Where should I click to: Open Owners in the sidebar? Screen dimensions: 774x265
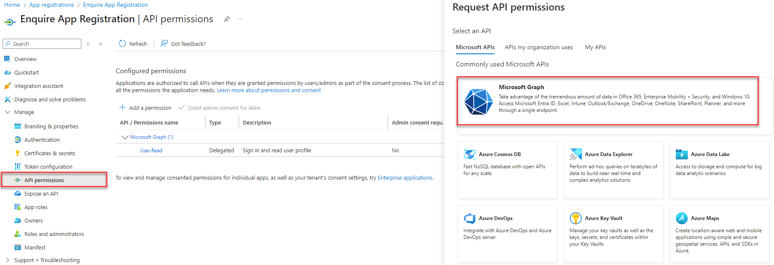33,220
